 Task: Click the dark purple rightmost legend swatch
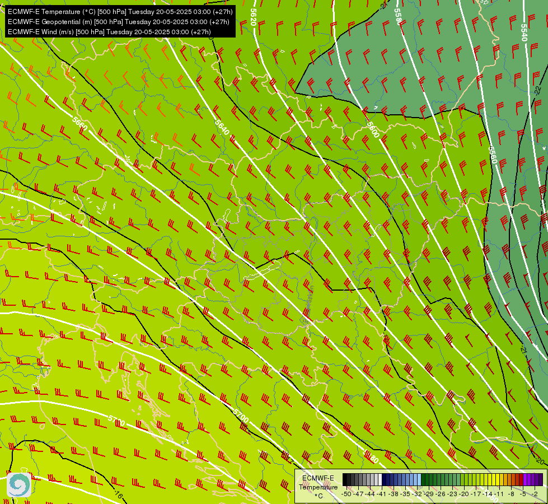pos(541,479)
